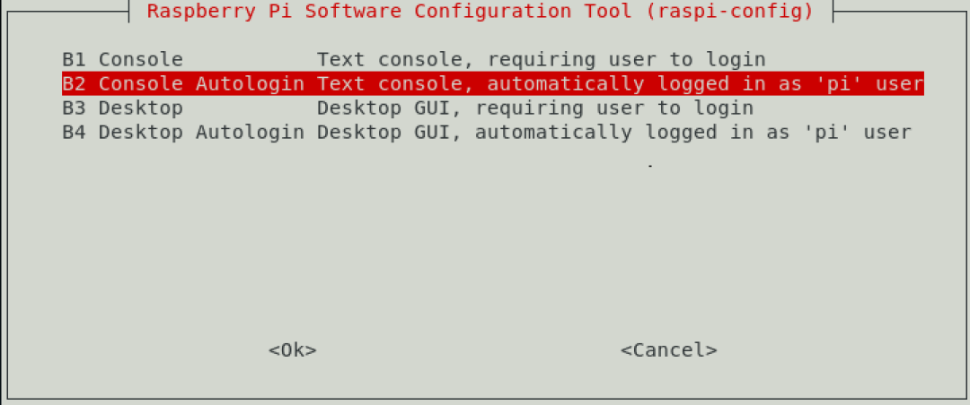Select the highlighted B2 Console Autologin entry
Screen dimensions: 970x405
(x=493, y=83)
